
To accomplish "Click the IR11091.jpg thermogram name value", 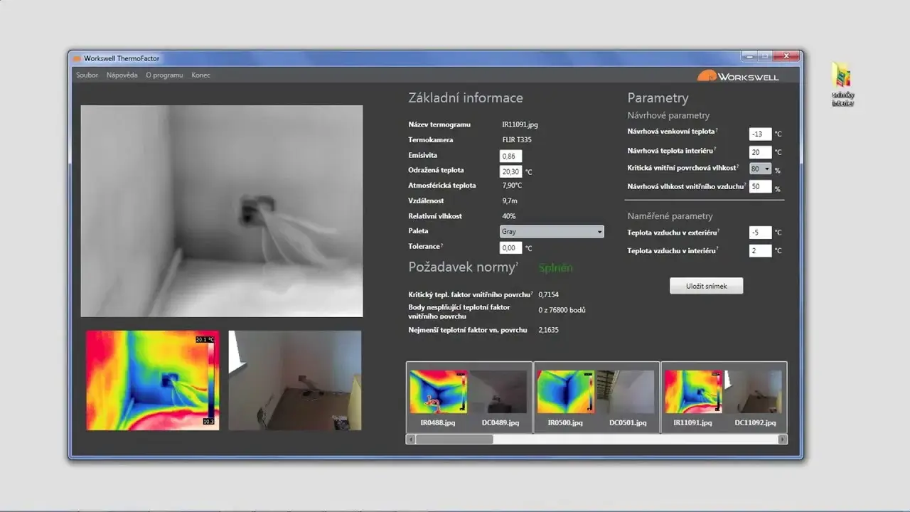I will (520, 124).
